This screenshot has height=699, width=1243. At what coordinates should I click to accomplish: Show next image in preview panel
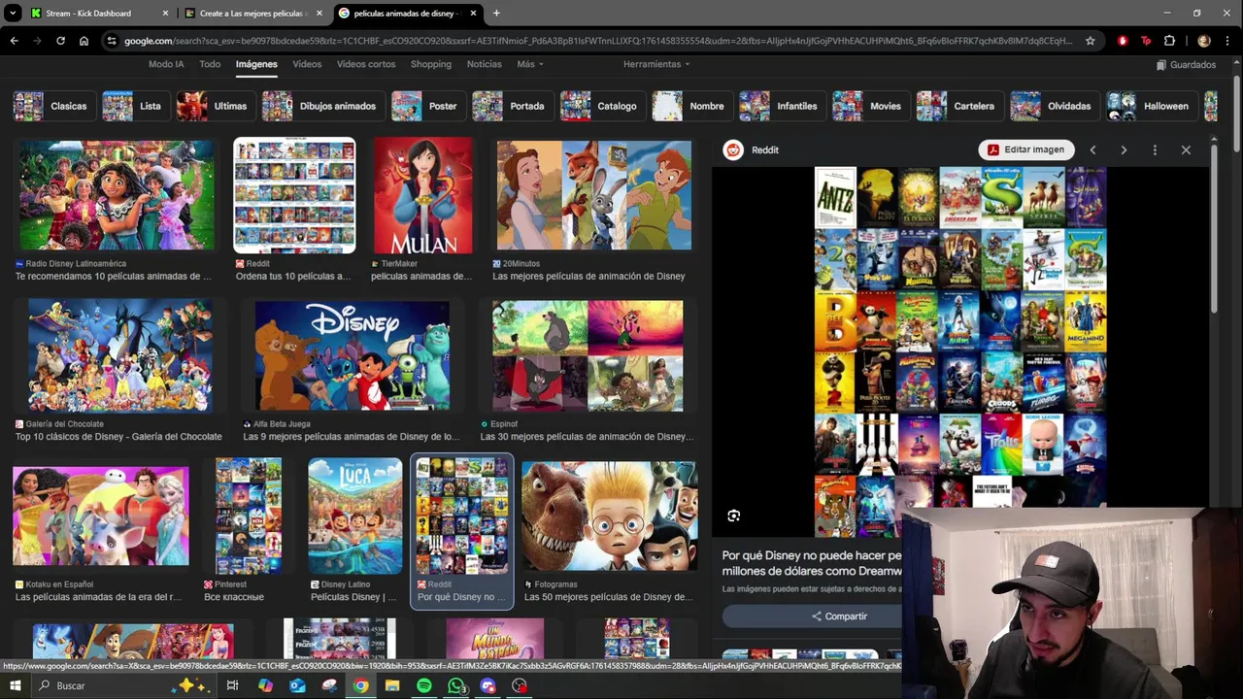pos(1124,150)
